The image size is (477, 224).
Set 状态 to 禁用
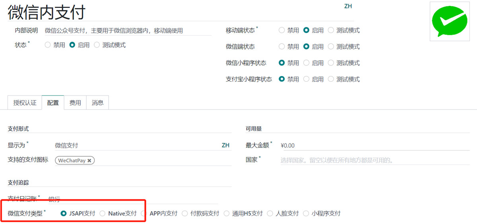click(x=48, y=45)
